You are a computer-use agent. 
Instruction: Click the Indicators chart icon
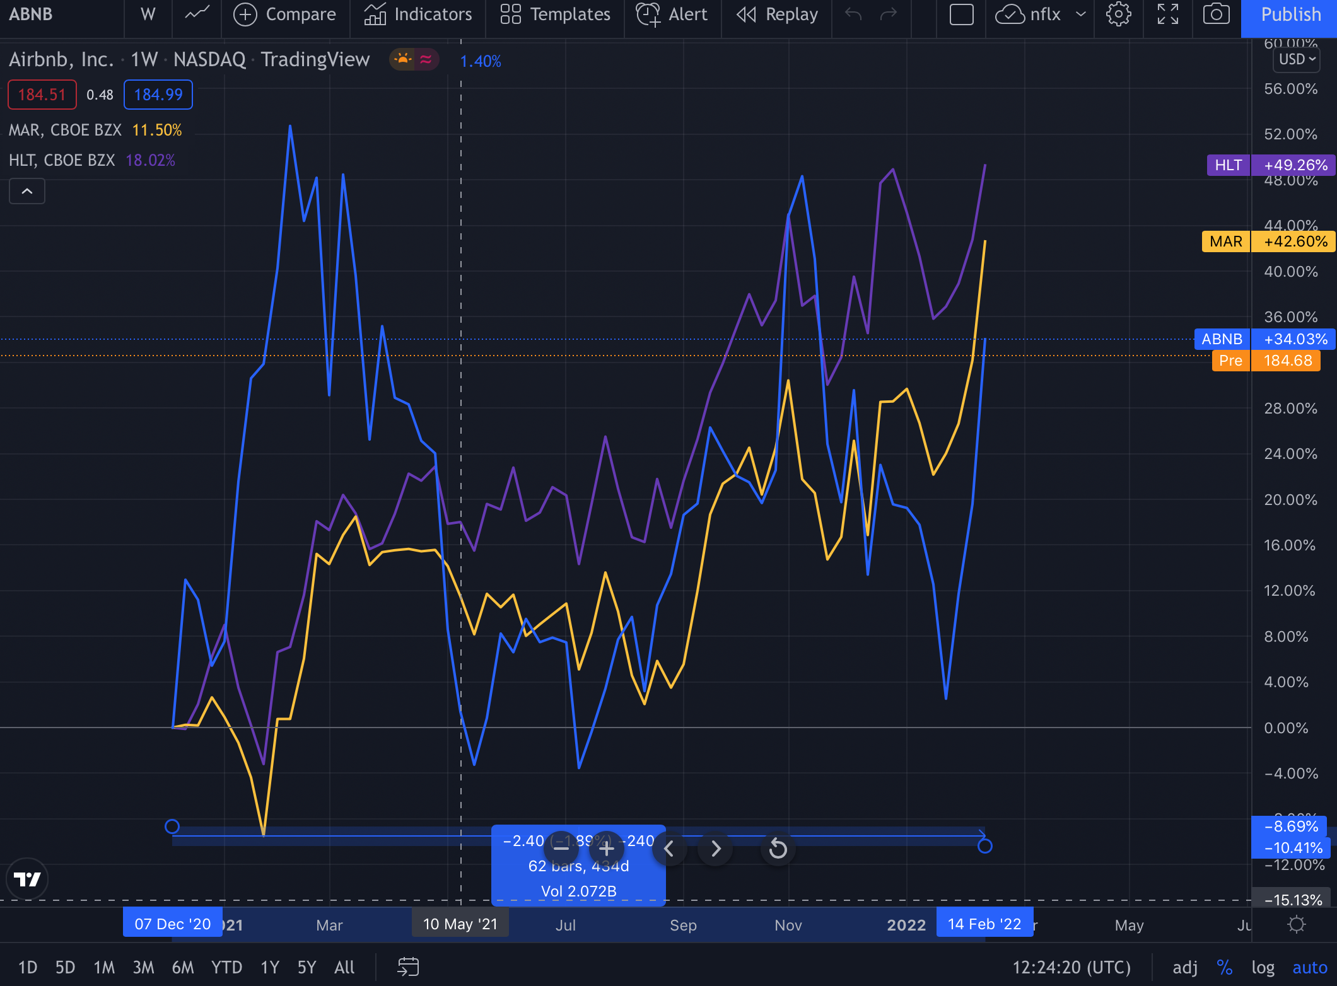click(375, 14)
